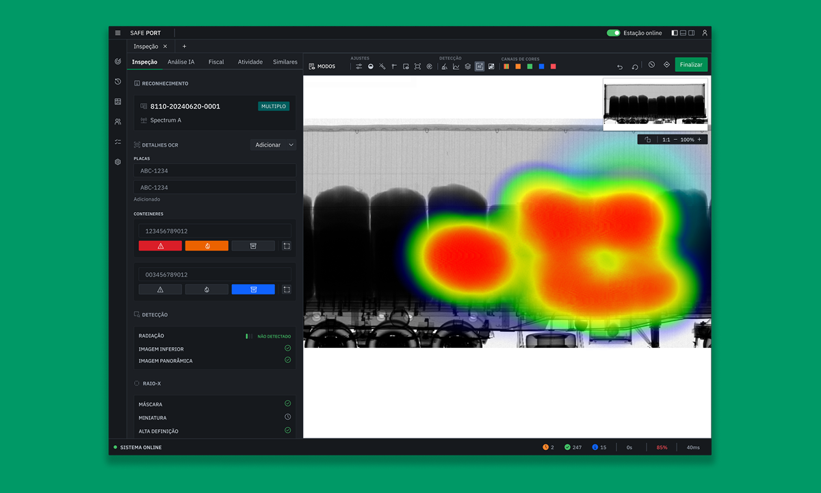
Task: Click the 1:1 zoom reset button
Action: tap(666, 140)
